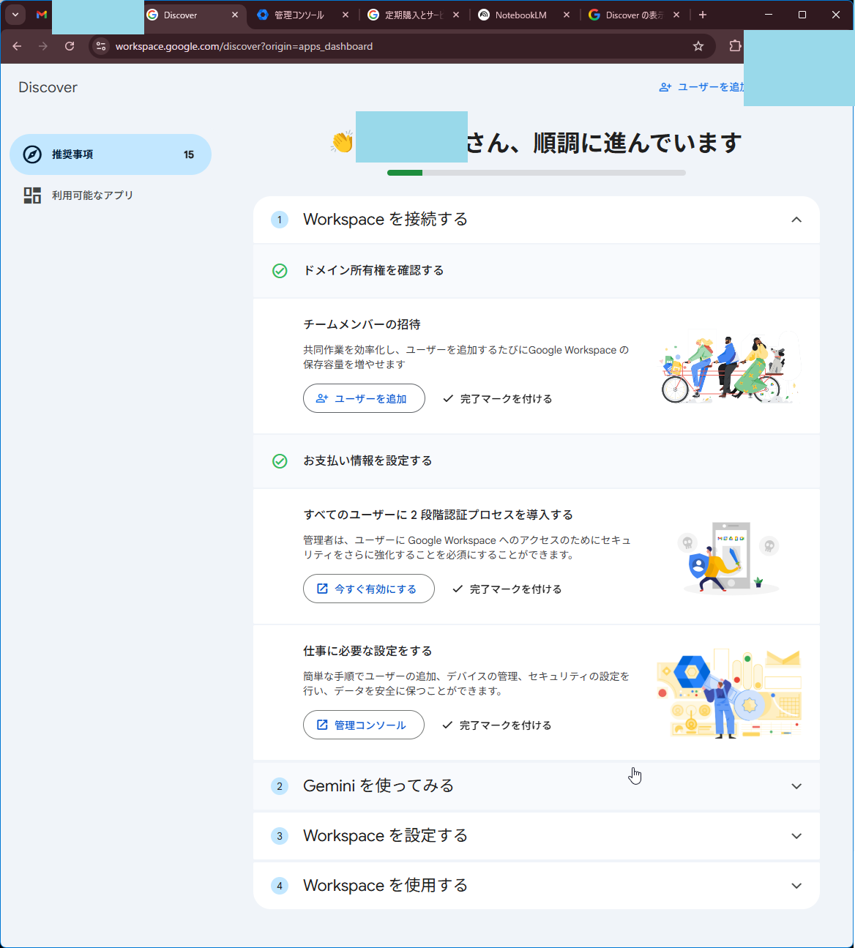Click the setup progress bar
Image resolution: width=855 pixels, height=948 pixels.
pyautogui.click(x=536, y=173)
